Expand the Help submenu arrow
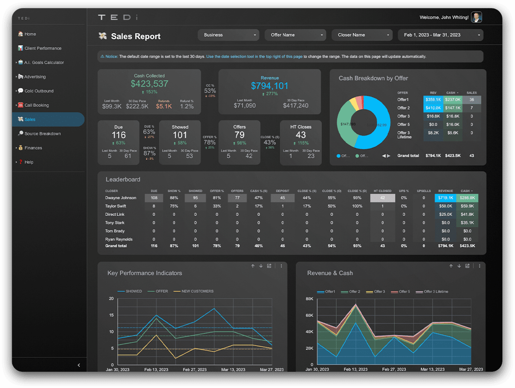Screen dimensions: 515x388 coord(16,162)
